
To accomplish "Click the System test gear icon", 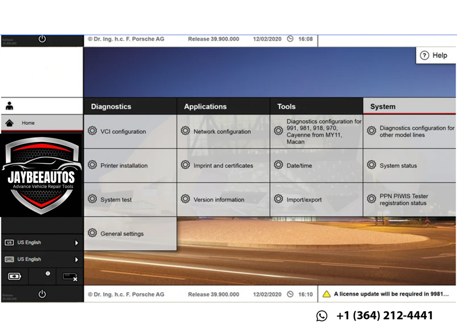I will tap(92, 199).
